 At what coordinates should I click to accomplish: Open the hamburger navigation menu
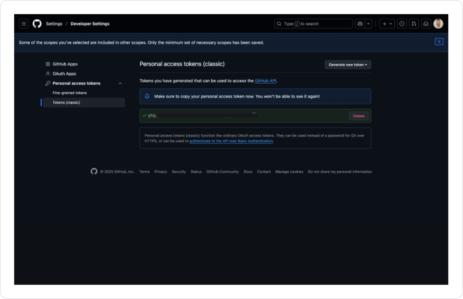coord(24,24)
